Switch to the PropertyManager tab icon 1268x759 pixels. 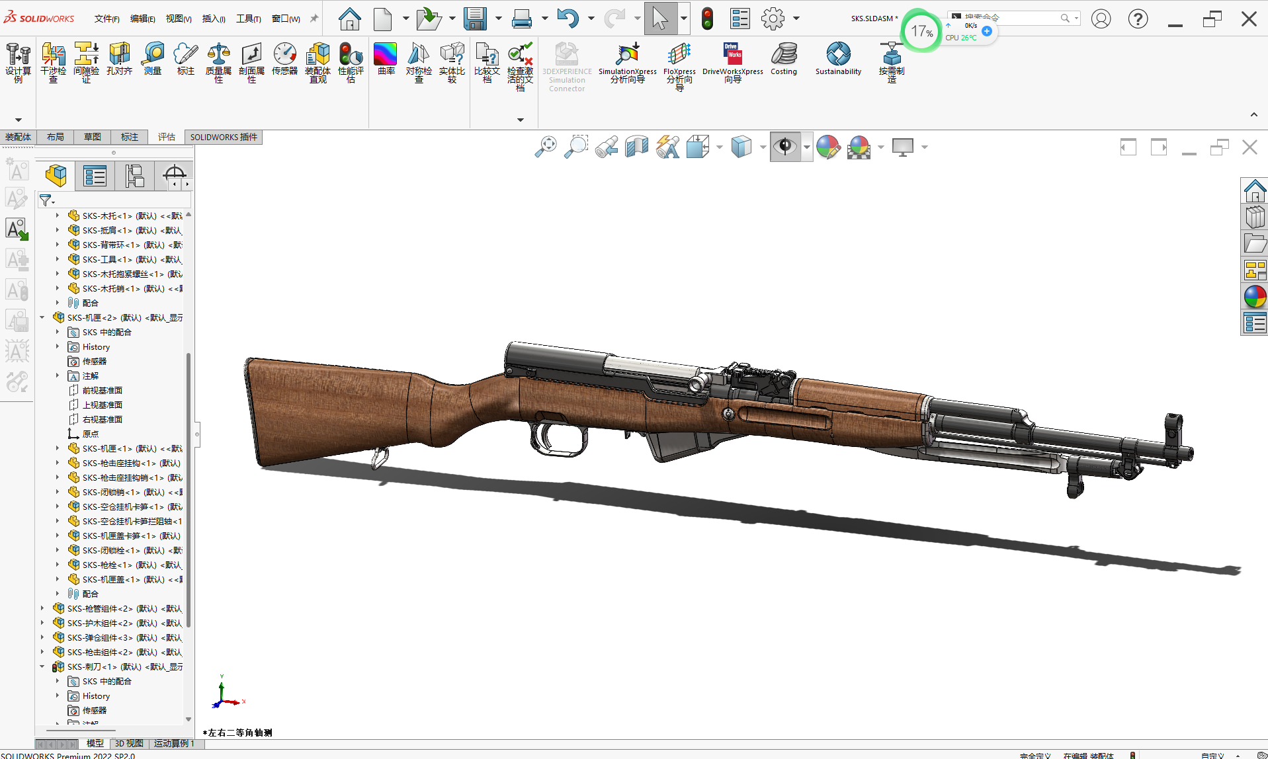tap(95, 176)
